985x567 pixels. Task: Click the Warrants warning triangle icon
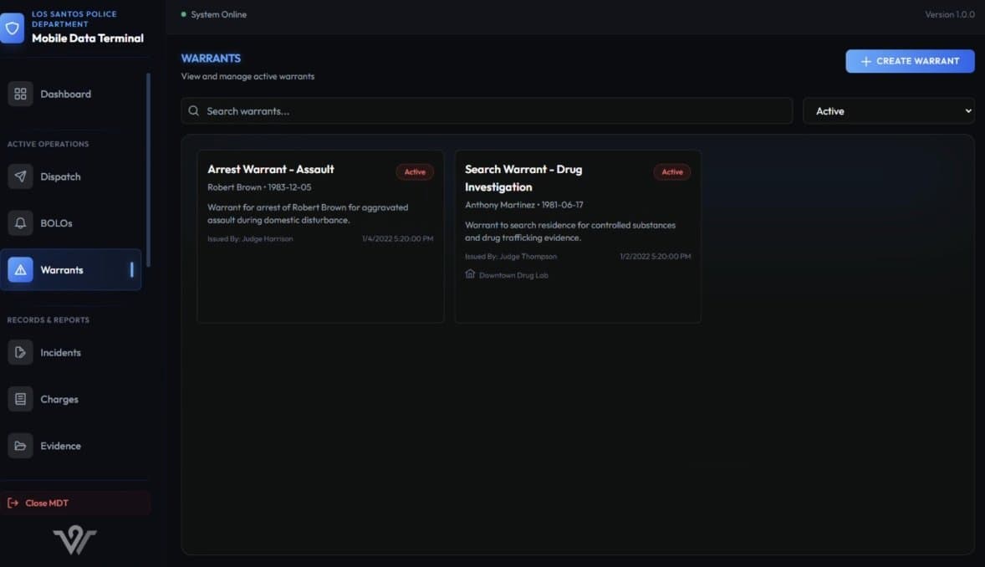tap(20, 270)
